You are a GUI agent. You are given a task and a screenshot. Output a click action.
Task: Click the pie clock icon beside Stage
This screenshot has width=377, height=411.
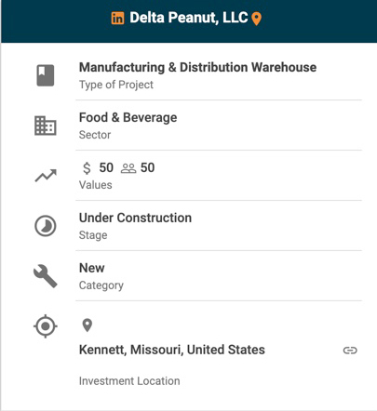tap(46, 226)
